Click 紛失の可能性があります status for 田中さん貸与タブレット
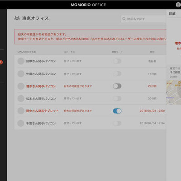181x181 pixels. click(78, 111)
